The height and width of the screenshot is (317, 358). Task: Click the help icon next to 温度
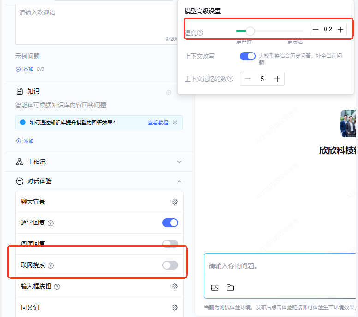200,33
